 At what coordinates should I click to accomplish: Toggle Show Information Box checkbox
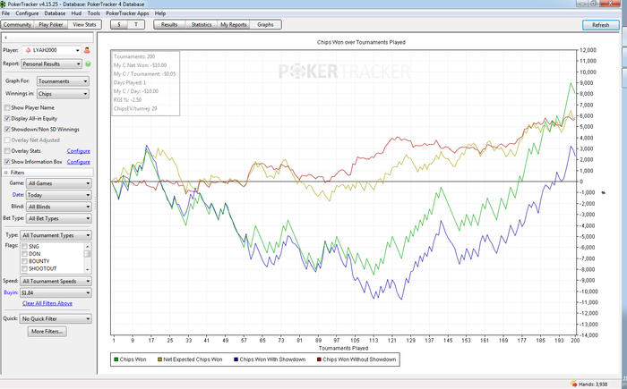(x=7, y=162)
